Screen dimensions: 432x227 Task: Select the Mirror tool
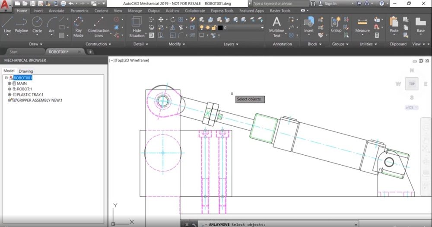(x=173, y=27)
